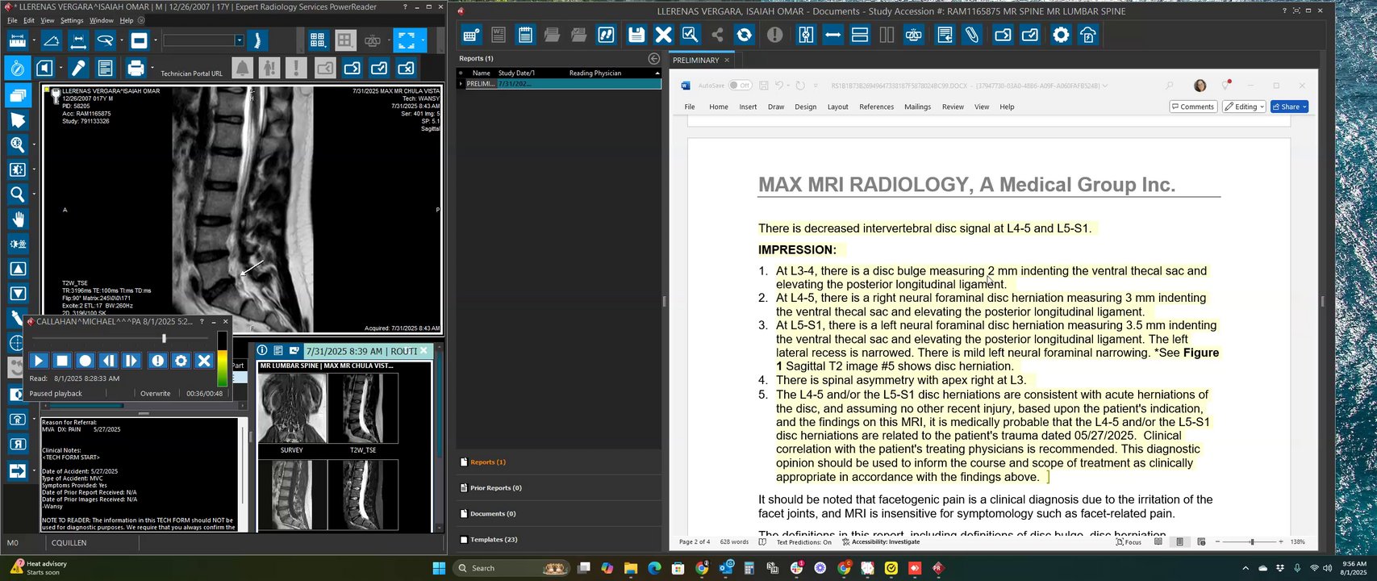Stop the dictation playback
This screenshot has height=581, width=1377.
coord(61,361)
